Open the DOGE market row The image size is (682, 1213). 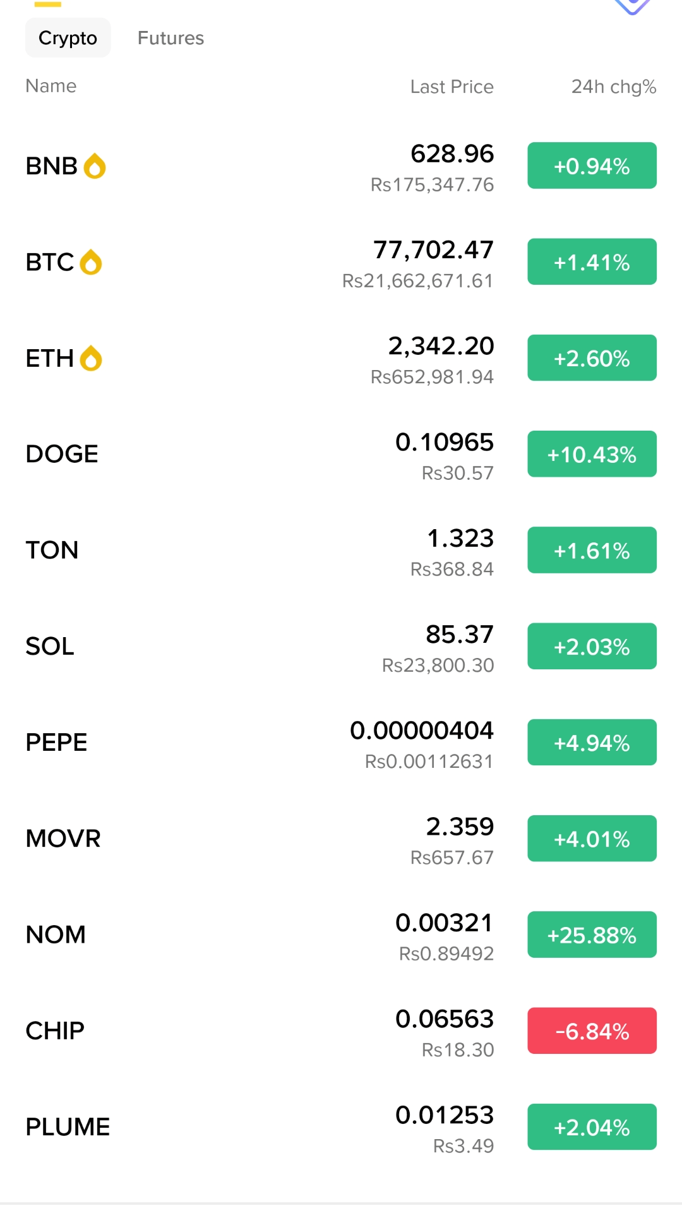coord(341,454)
